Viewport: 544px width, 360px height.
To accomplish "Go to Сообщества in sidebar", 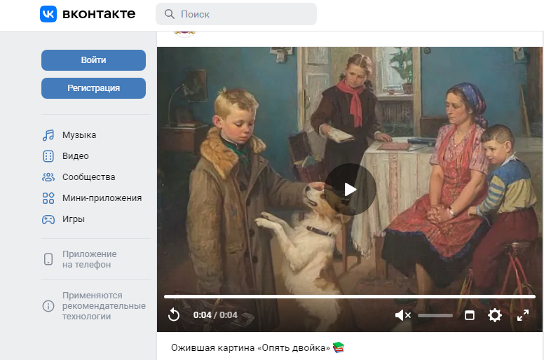I will tap(88, 177).
